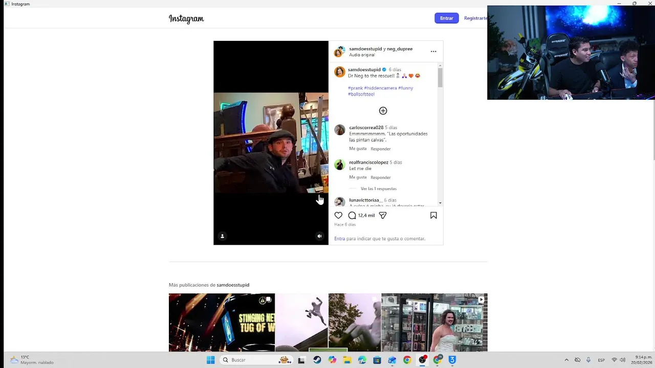Open Steam from the taskbar

click(317, 360)
